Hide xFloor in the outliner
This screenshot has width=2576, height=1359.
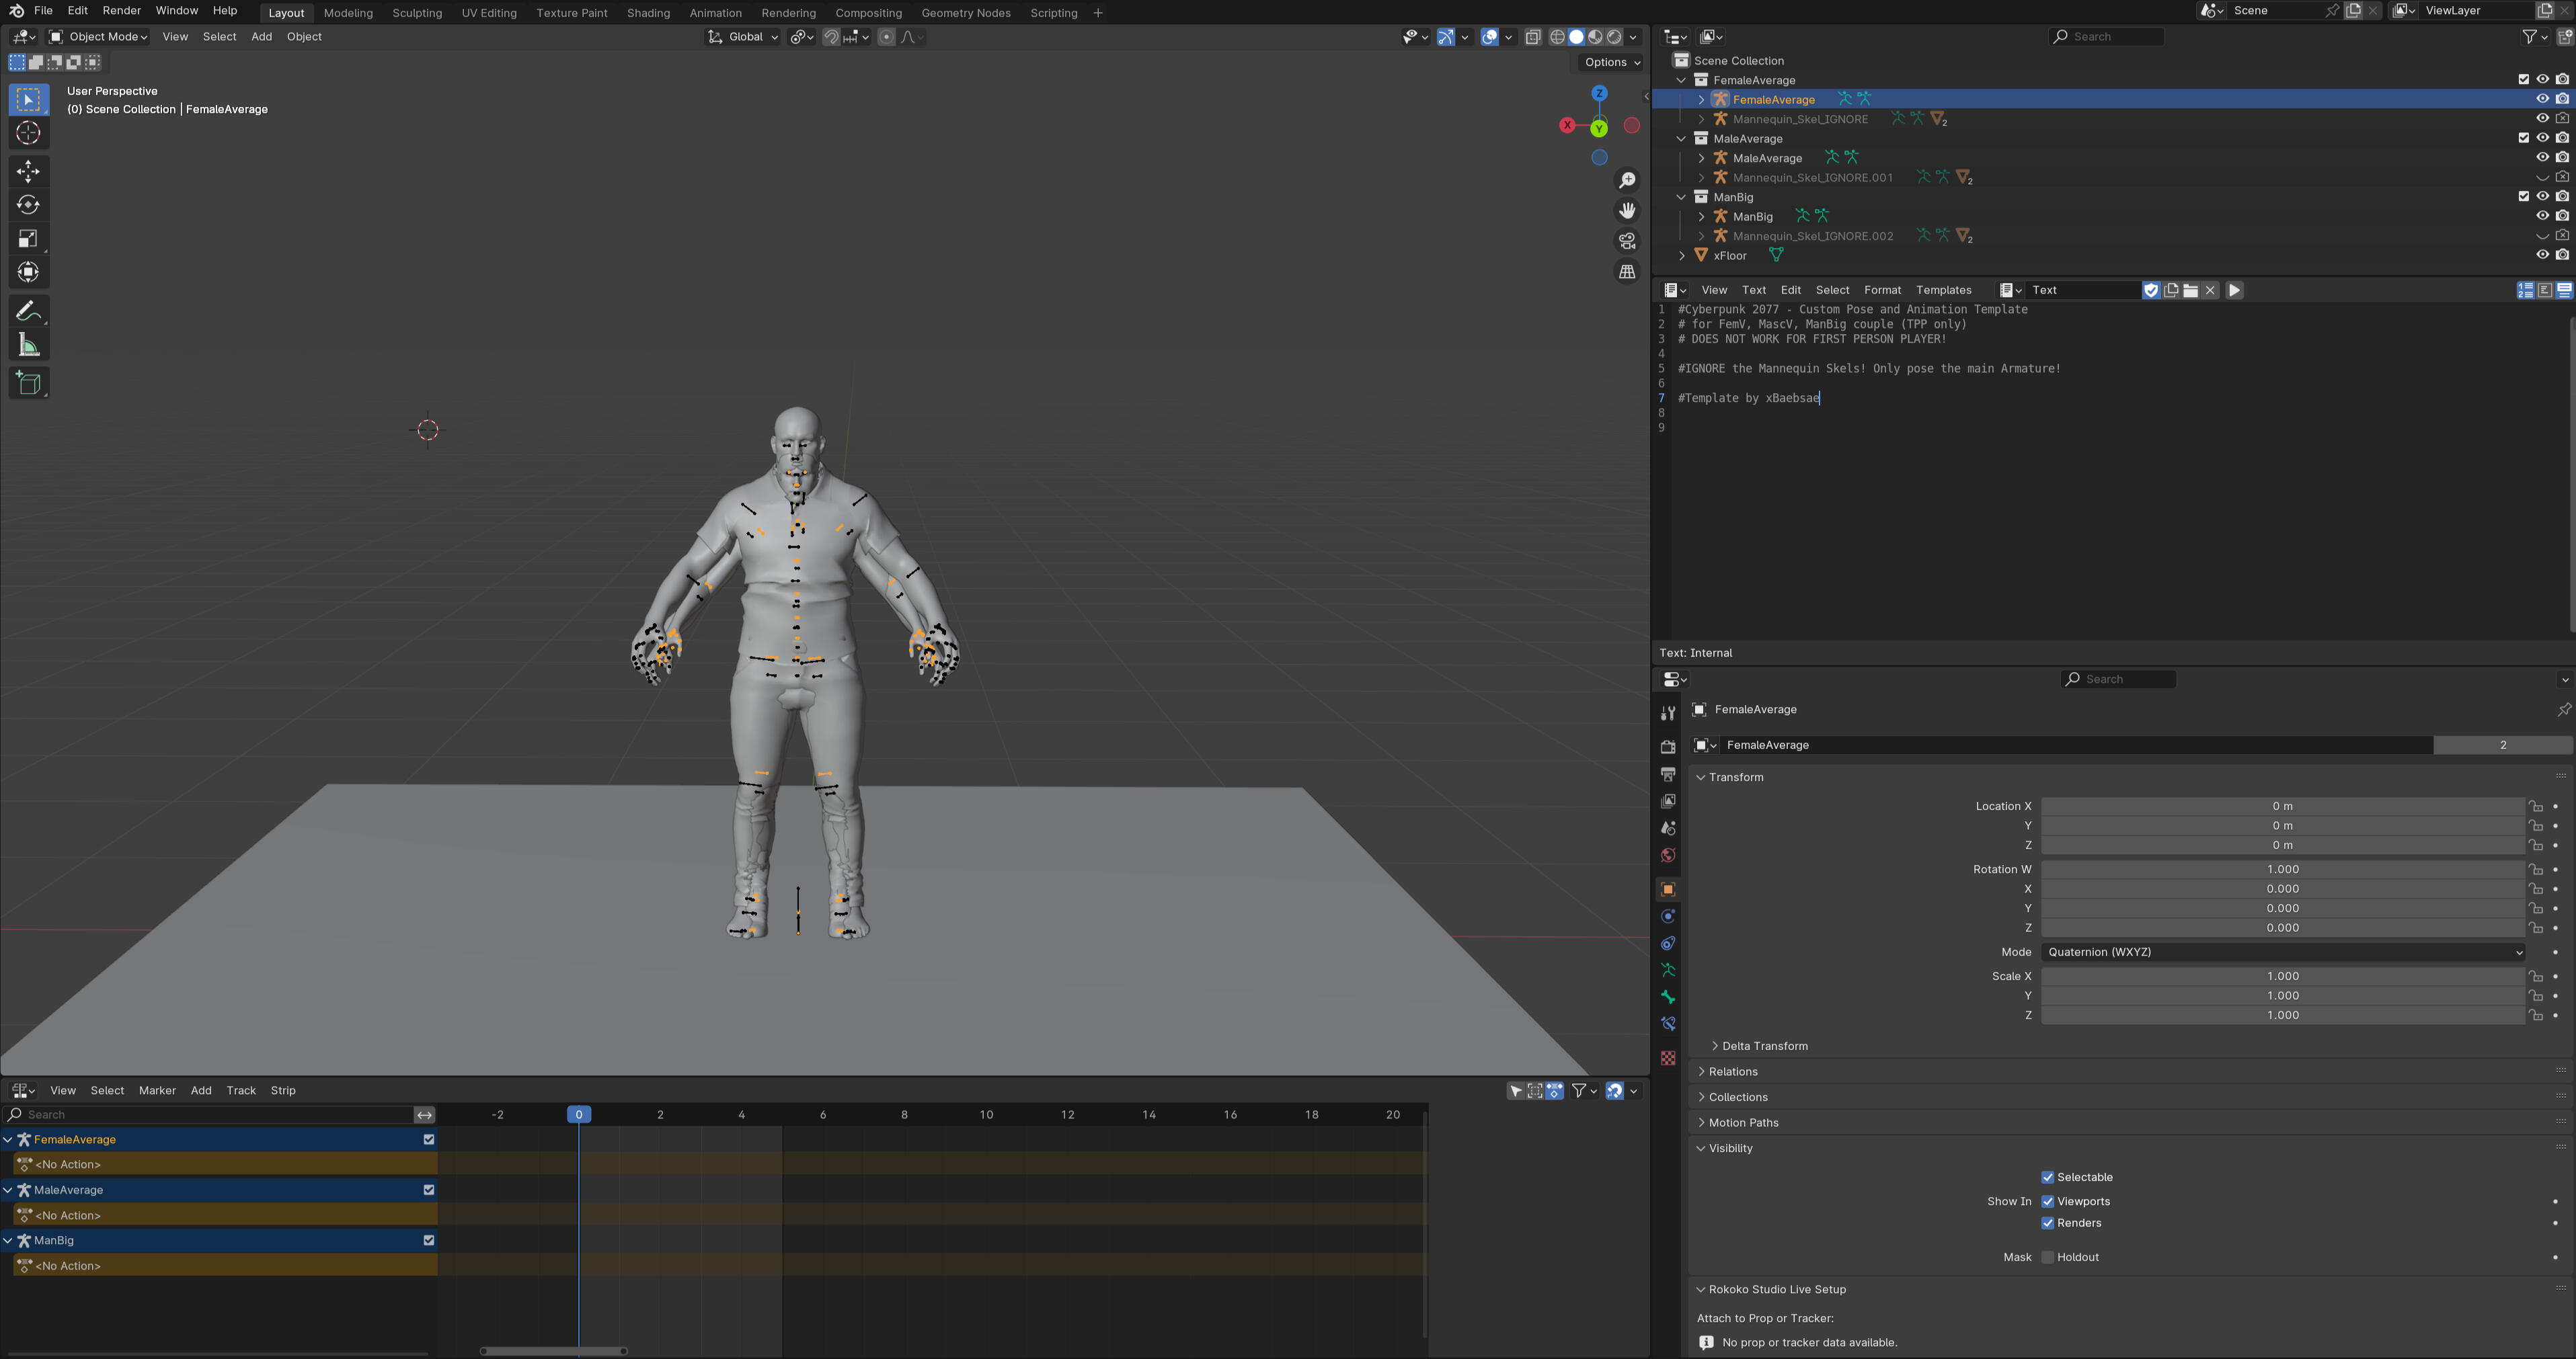(x=2542, y=255)
